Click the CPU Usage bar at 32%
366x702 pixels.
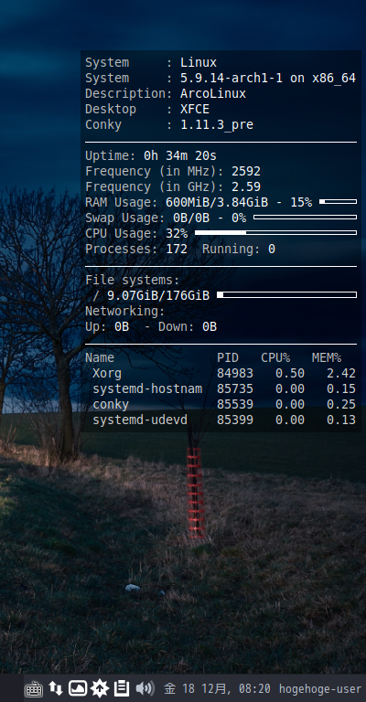tap(276, 233)
